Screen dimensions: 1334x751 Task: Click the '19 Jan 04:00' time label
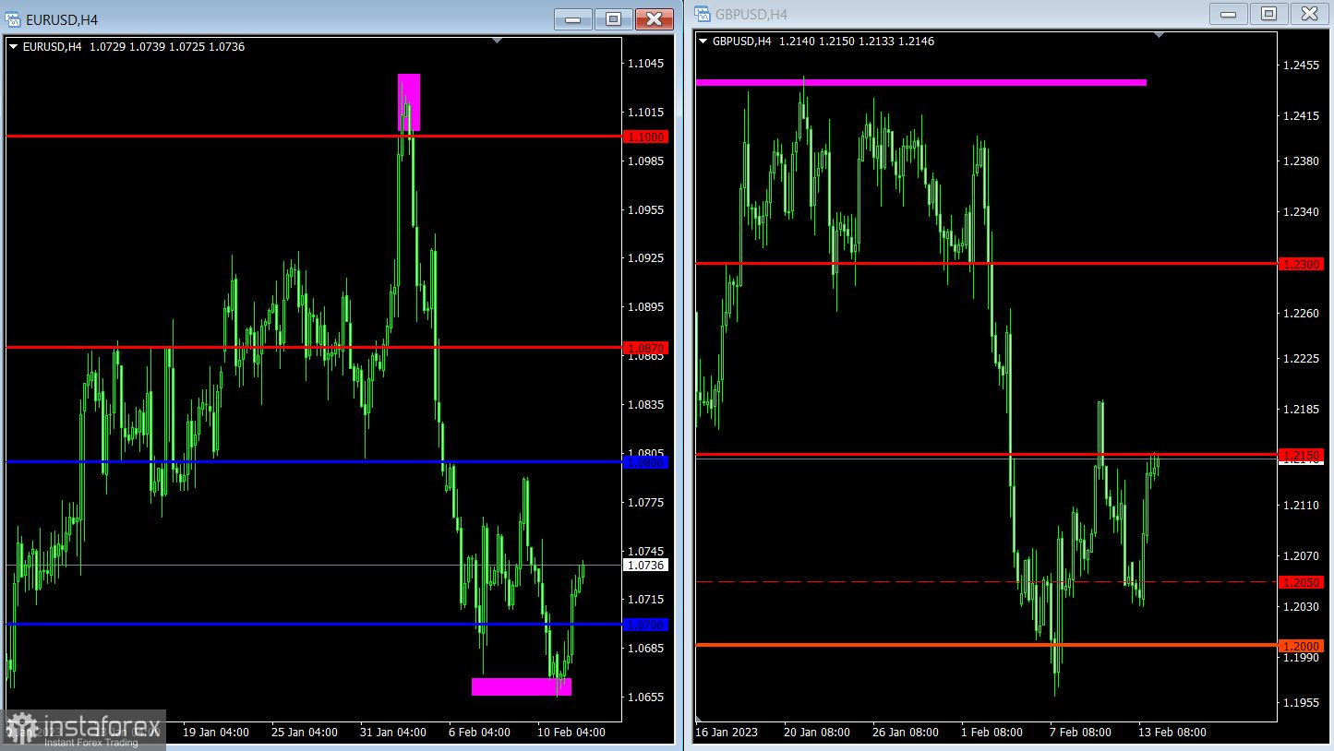pyautogui.click(x=216, y=733)
